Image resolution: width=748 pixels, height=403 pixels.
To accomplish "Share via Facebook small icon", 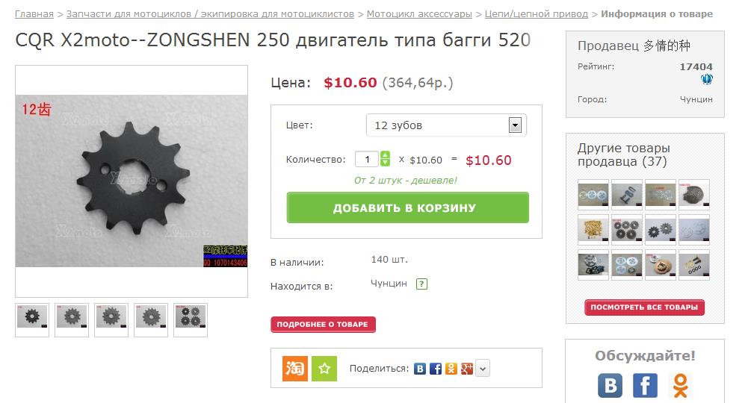I will pyautogui.click(x=436, y=368).
